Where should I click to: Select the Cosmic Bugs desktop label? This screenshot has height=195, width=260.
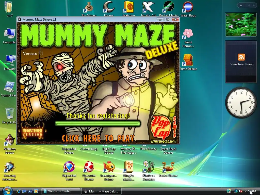click(89, 149)
